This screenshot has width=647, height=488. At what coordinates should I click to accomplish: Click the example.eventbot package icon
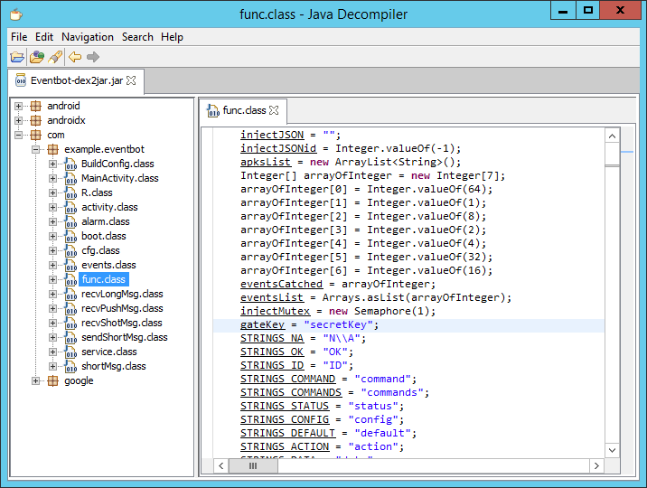(x=52, y=149)
